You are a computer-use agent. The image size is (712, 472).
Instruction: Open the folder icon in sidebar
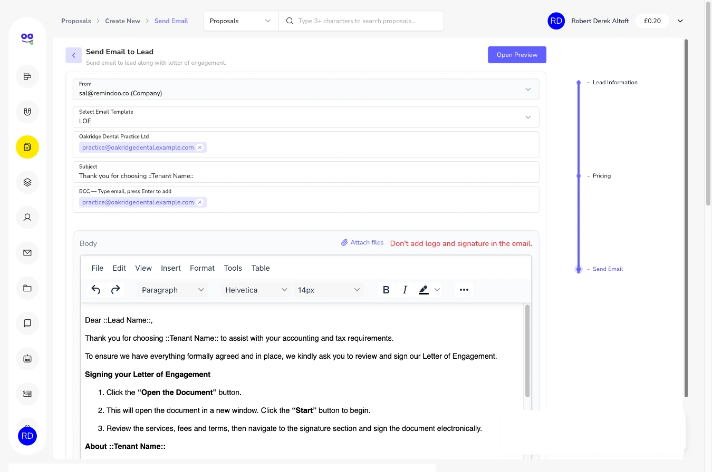pyautogui.click(x=27, y=288)
